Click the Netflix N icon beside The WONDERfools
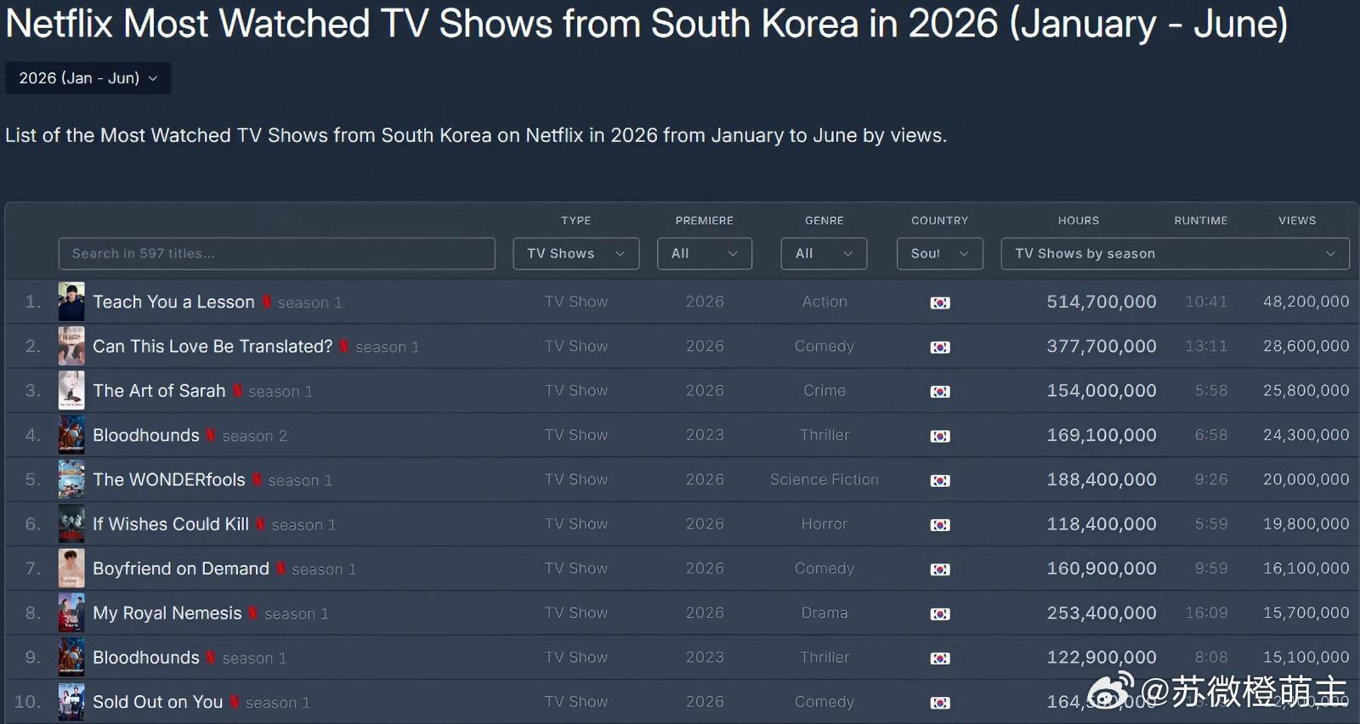This screenshot has width=1360, height=724. (258, 479)
